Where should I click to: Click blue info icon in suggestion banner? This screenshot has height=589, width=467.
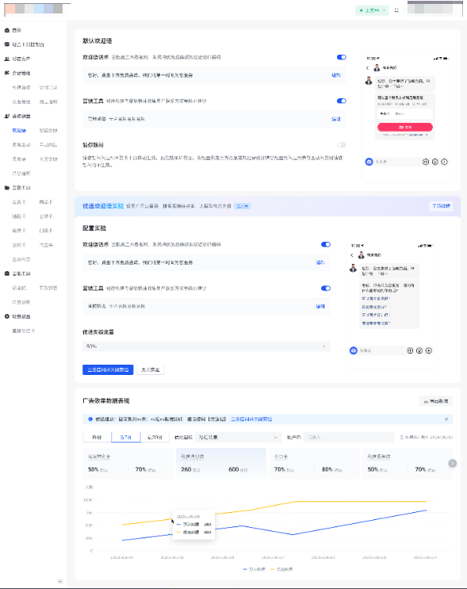[x=90, y=419]
